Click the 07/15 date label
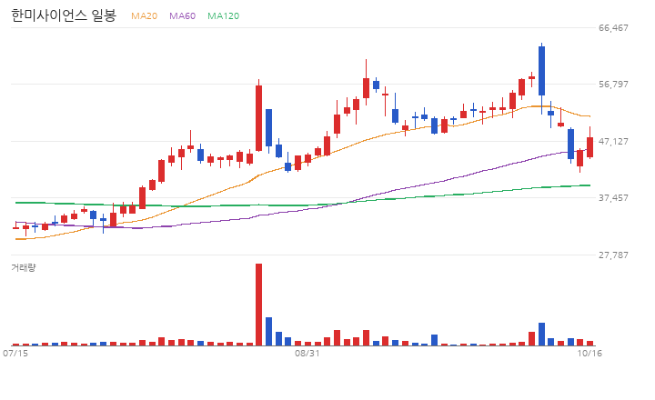Screen dimensions: 655x400 click(x=15, y=354)
